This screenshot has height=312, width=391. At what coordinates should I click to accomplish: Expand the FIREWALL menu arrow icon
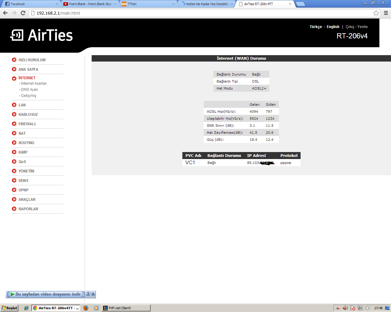pyautogui.click(x=14, y=124)
